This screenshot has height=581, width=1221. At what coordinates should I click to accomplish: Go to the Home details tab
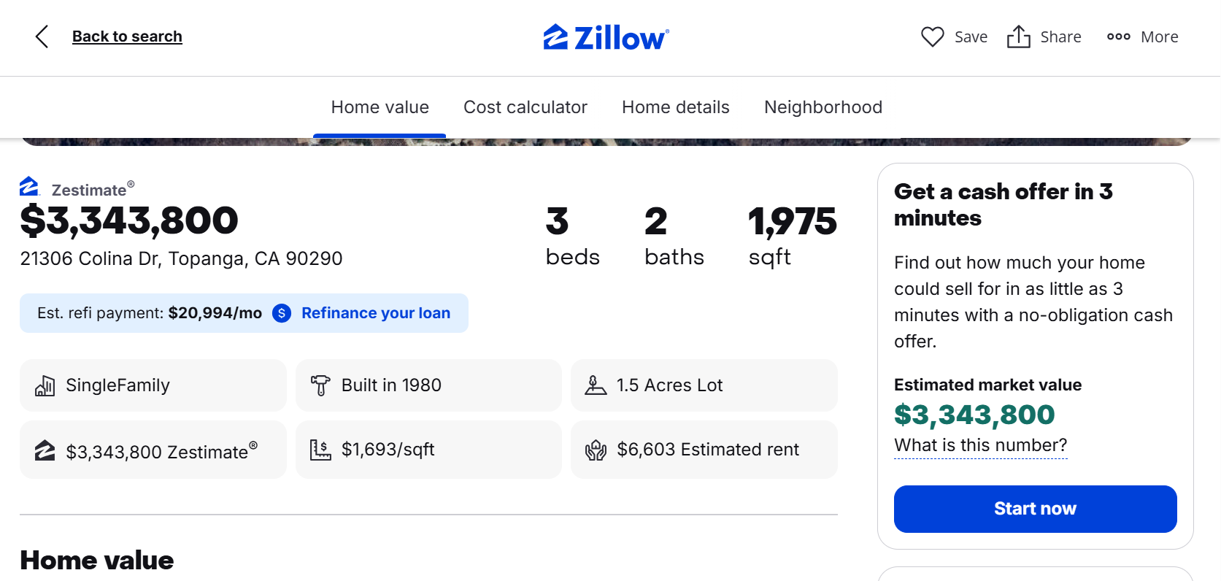pyautogui.click(x=675, y=107)
